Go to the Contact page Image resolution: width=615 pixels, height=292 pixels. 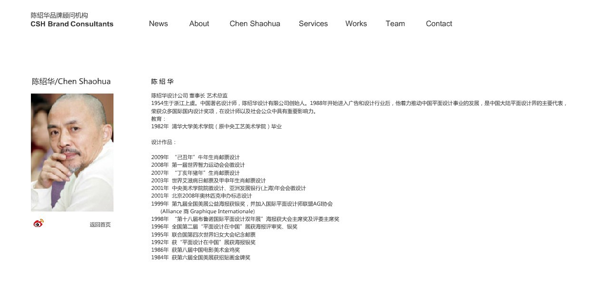click(x=439, y=24)
